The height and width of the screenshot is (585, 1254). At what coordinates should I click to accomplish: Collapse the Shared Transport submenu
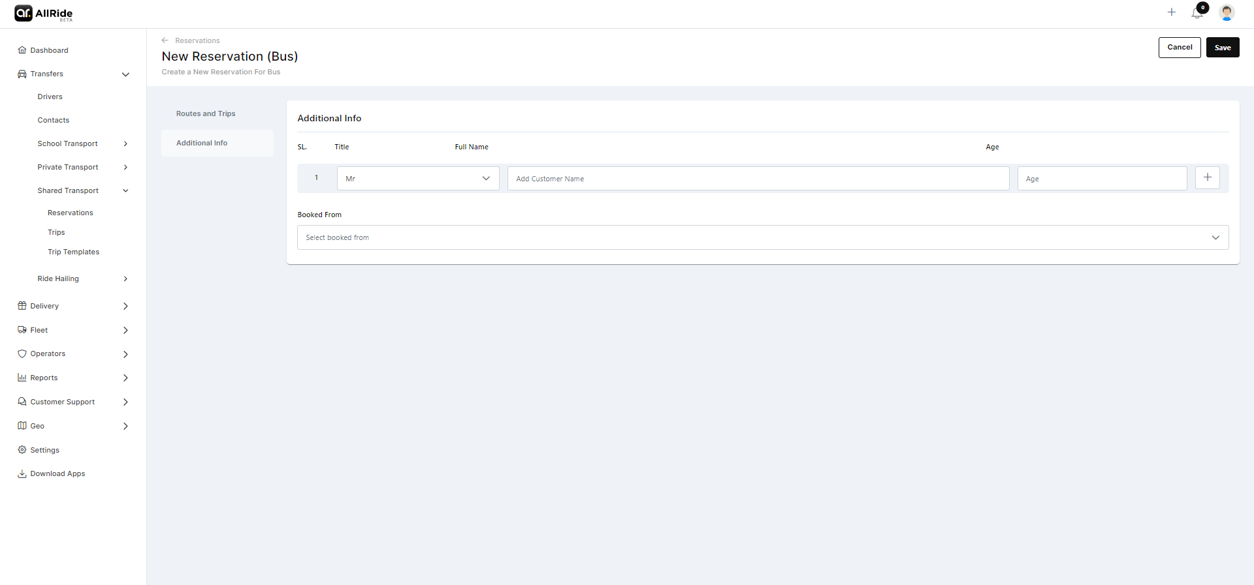[x=125, y=191]
